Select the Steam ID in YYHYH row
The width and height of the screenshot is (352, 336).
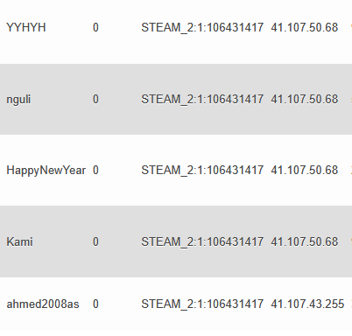tap(202, 28)
